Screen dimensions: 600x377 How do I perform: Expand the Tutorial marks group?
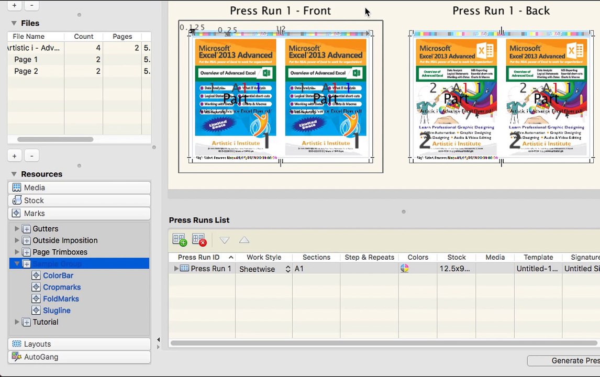[17, 322]
